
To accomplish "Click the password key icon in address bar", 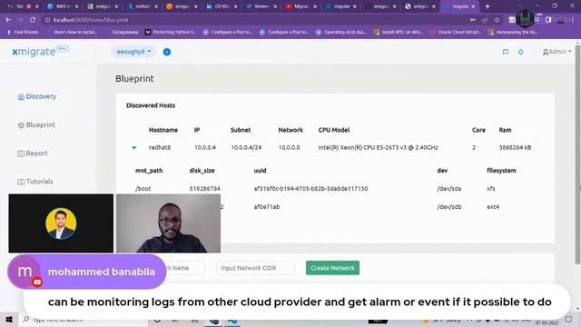I will point(472,20).
